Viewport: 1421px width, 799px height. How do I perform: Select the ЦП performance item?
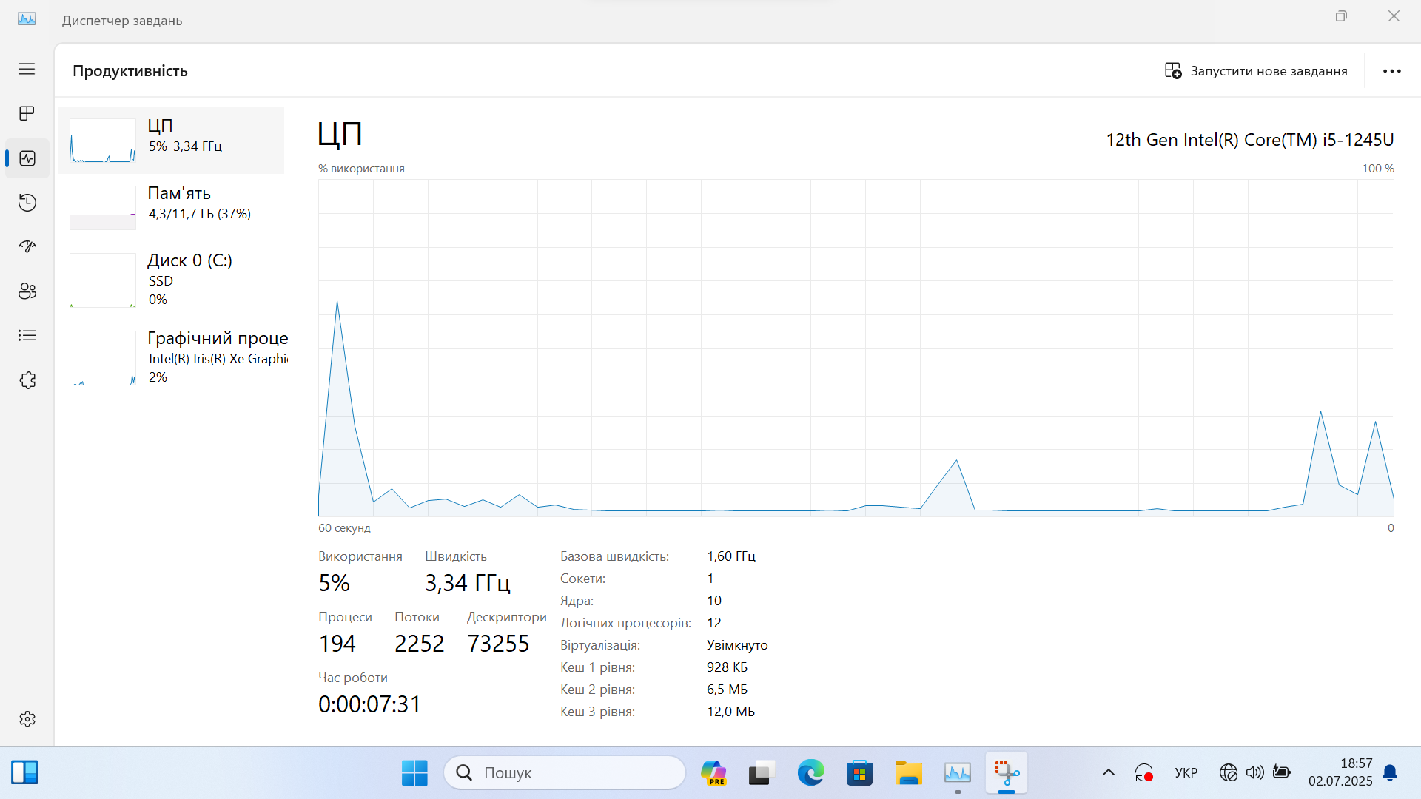[172, 141]
